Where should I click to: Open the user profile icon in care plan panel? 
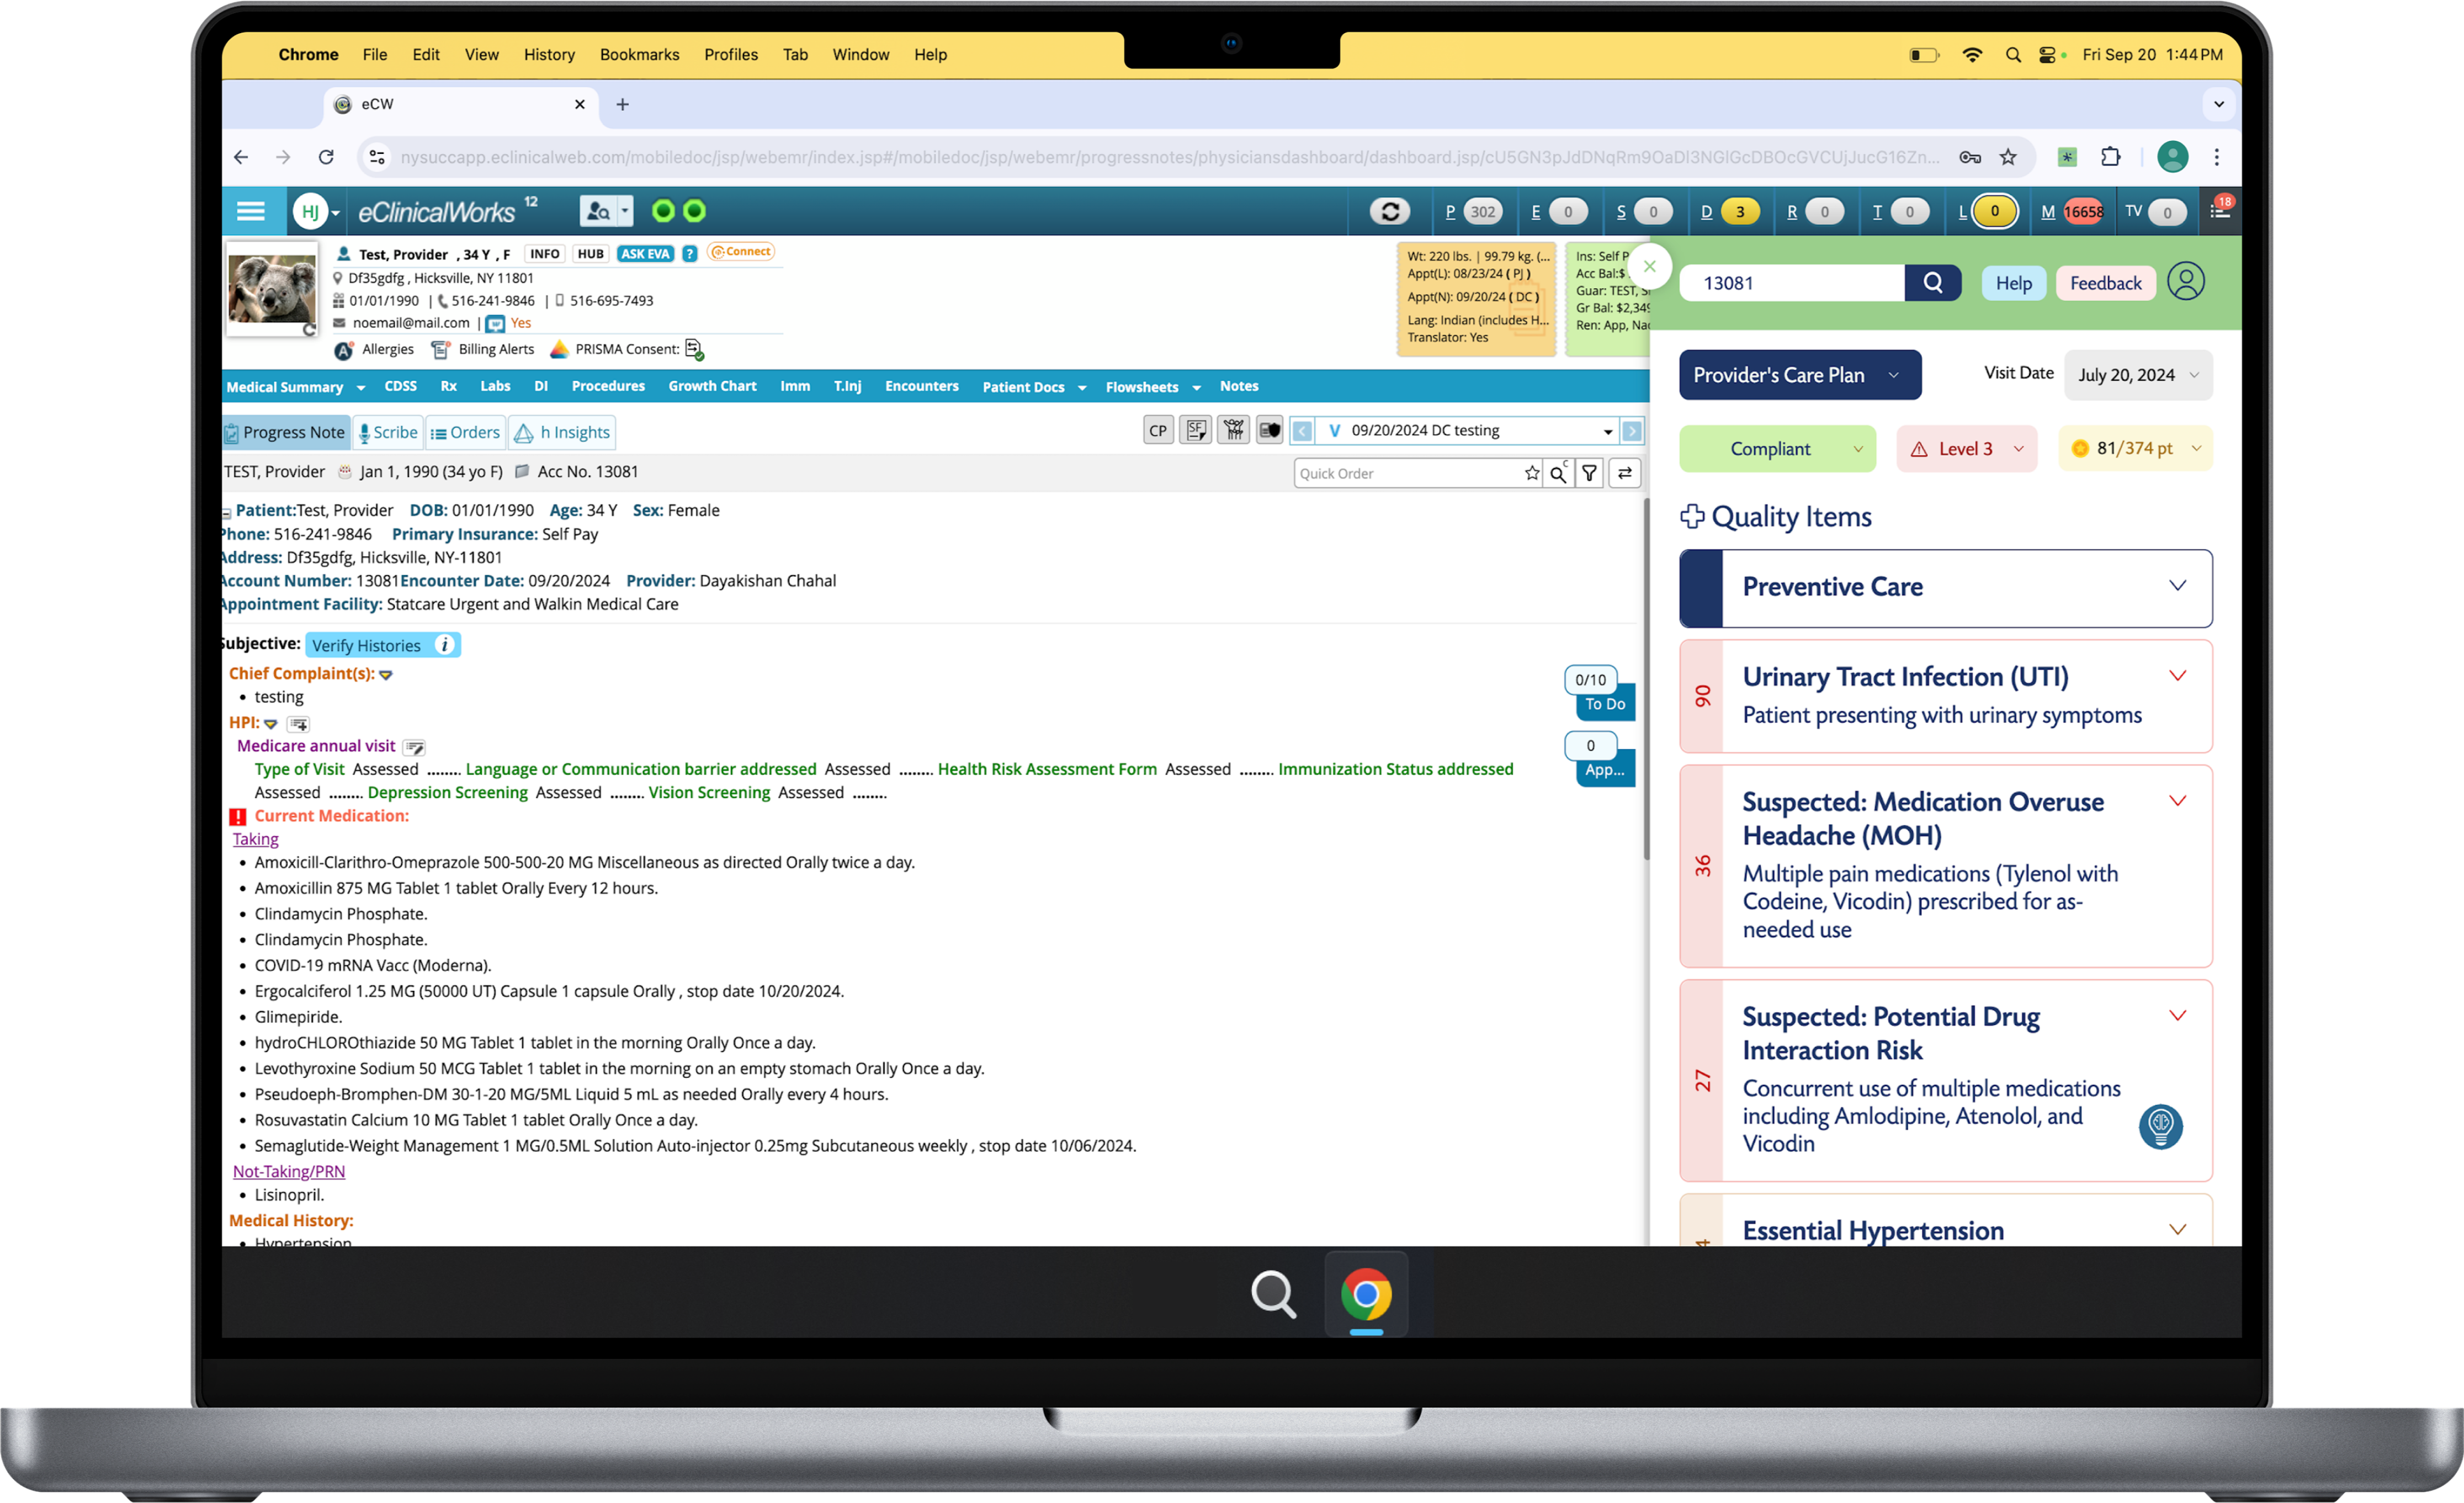pos(2186,282)
